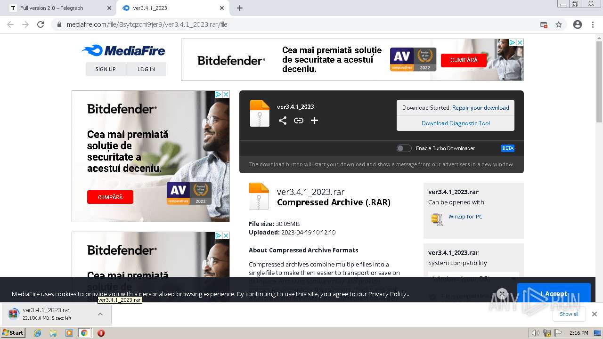Click the copy link icon
This screenshot has height=339, width=603.
tap(299, 121)
